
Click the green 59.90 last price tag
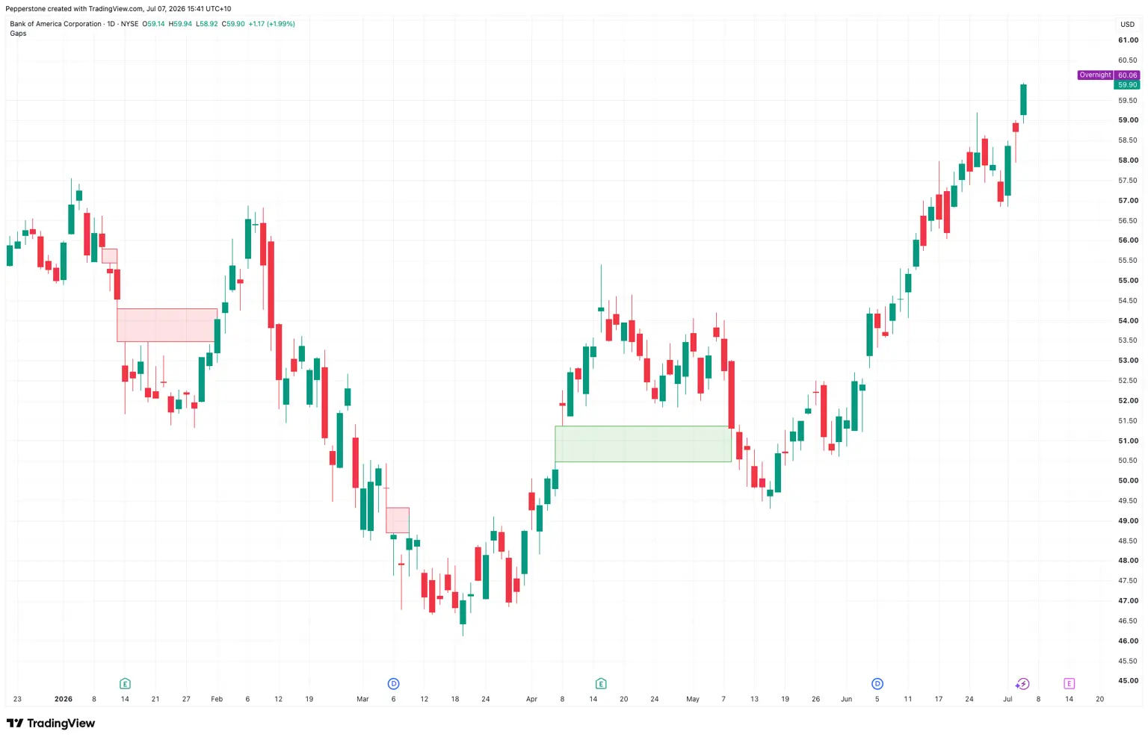(x=1127, y=84)
